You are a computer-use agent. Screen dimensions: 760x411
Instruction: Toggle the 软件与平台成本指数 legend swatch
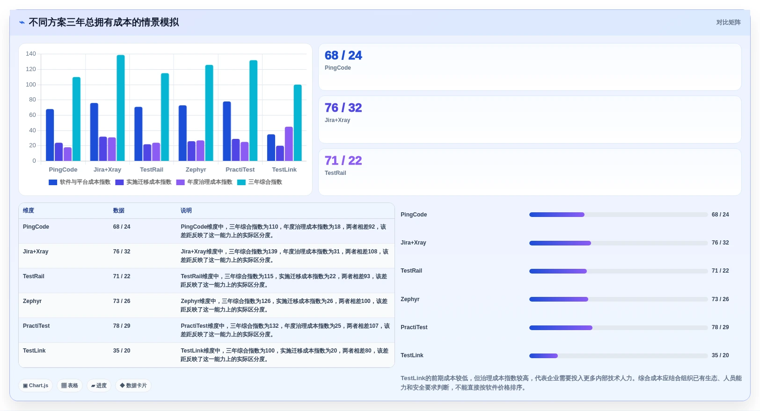pyautogui.click(x=53, y=182)
